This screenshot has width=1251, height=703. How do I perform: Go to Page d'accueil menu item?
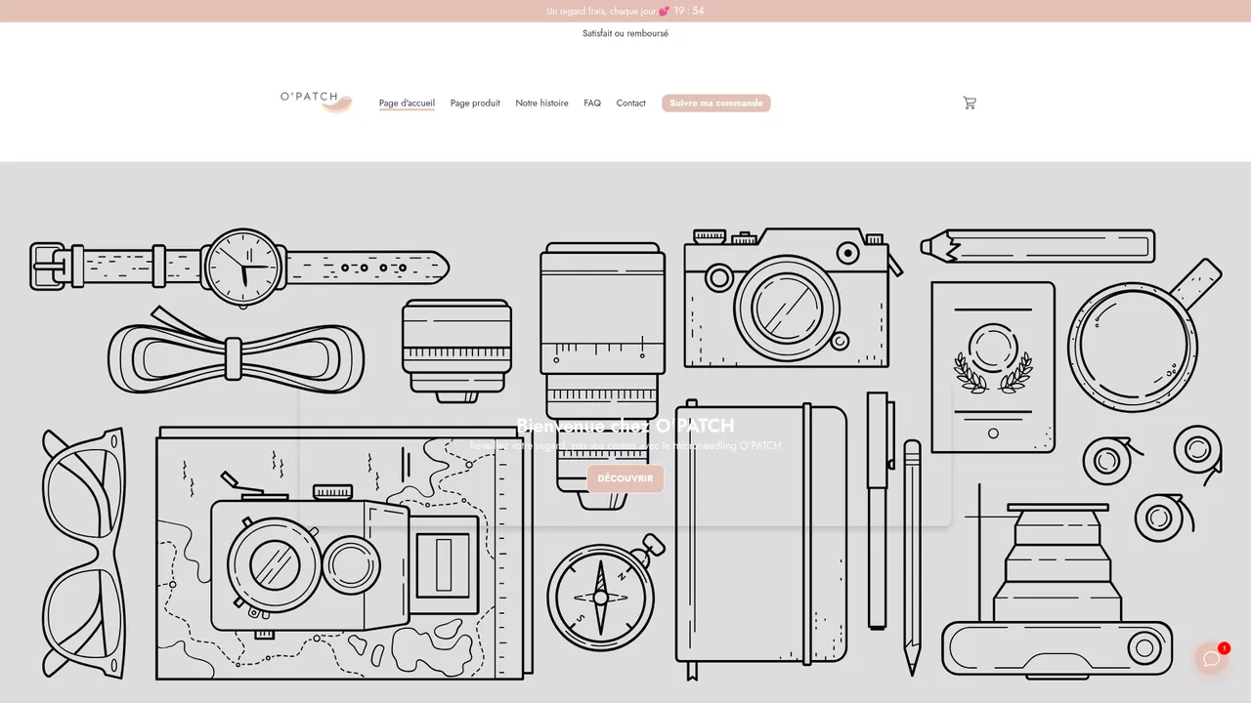click(x=407, y=103)
